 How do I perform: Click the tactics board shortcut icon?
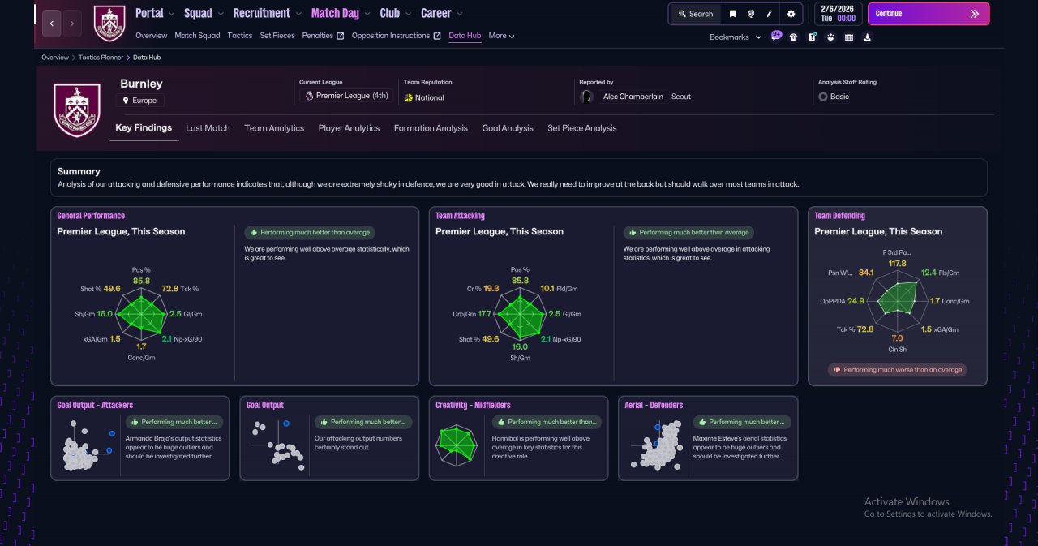click(x=812, y=37)
